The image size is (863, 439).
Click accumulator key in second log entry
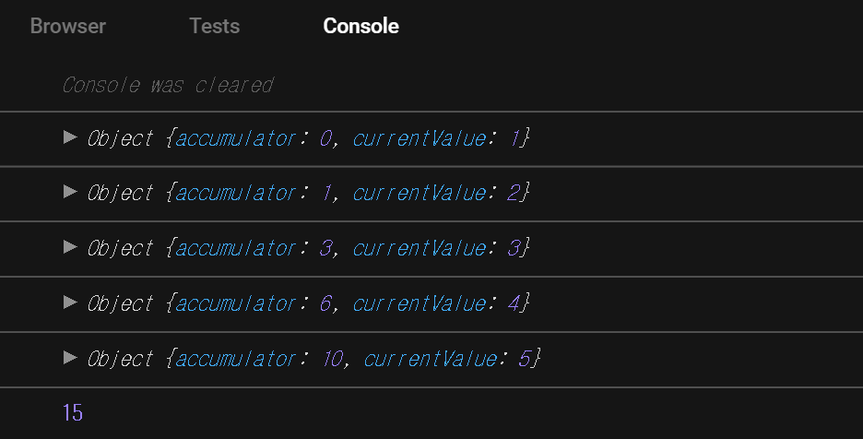[x=235, y=193]
